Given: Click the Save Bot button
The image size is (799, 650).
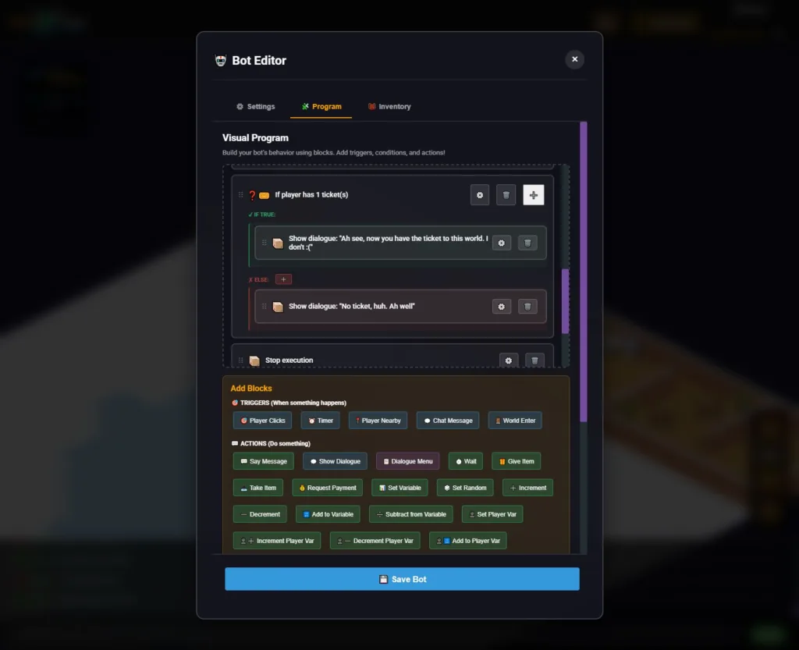Looking at the screenshot, I should click(x=402, y=579).
